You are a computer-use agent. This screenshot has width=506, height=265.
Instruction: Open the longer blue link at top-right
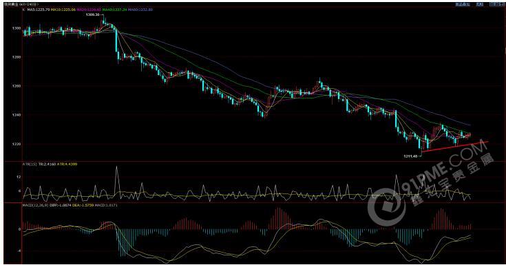463,4
